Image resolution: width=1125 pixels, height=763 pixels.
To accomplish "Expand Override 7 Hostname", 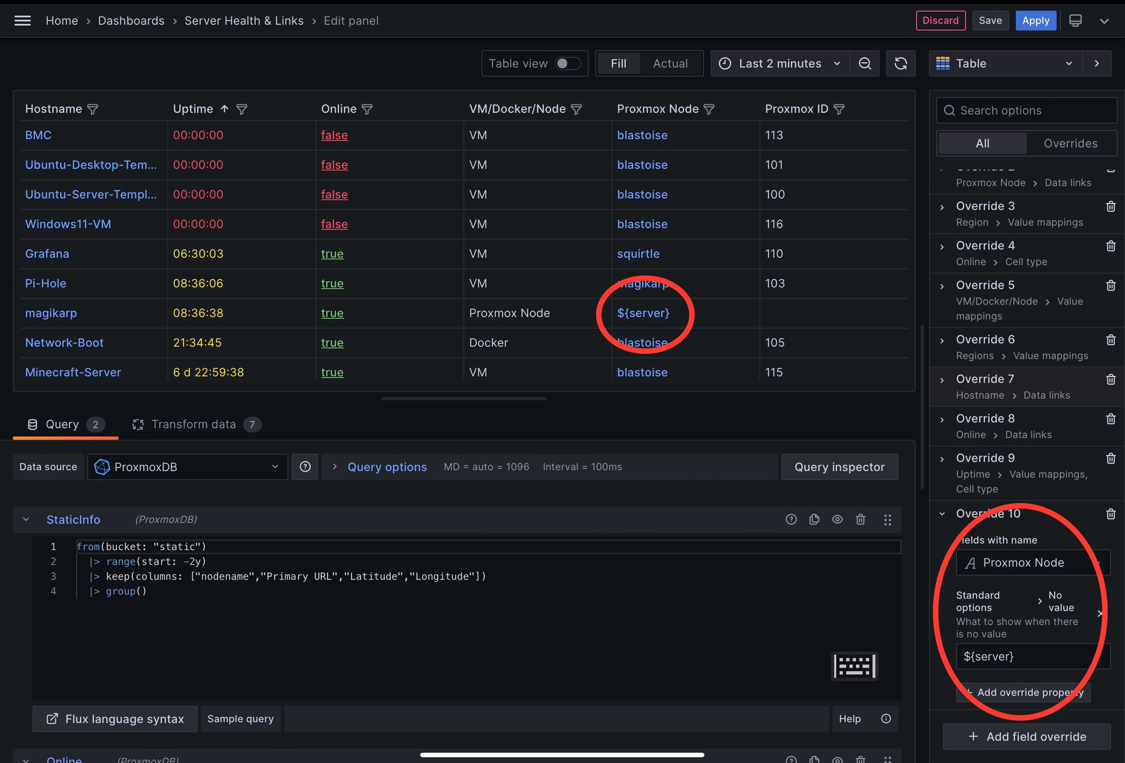I will point(942,380).
